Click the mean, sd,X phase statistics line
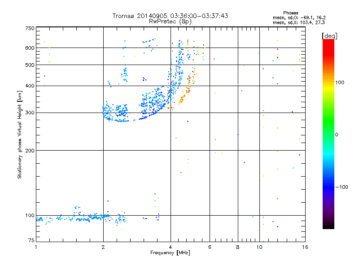 [299, 22]
